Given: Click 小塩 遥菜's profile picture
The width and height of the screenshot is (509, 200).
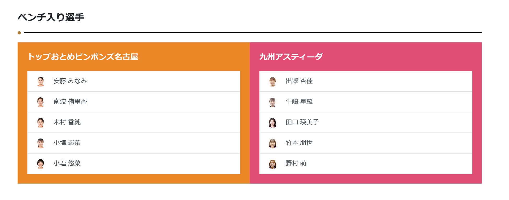Looking at the screenshot, I should [40, 143].
